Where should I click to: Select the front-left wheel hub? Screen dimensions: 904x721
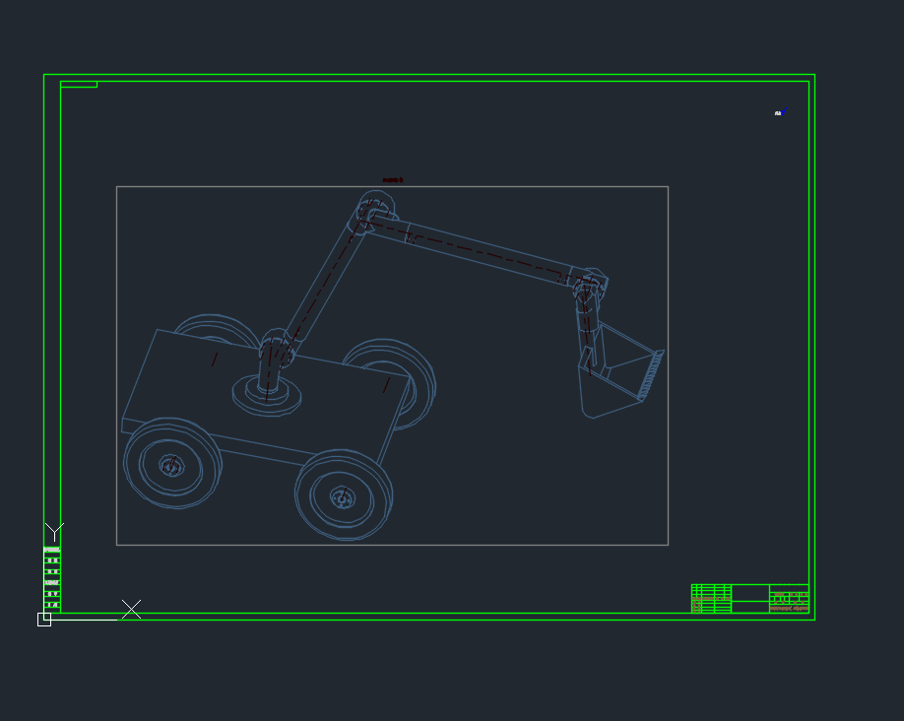[171, 466]
